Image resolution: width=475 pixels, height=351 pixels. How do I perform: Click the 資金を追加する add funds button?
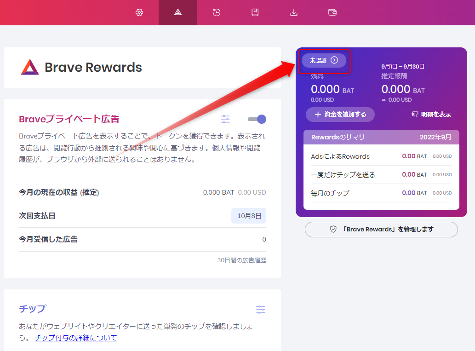click(x=340, y=115)
